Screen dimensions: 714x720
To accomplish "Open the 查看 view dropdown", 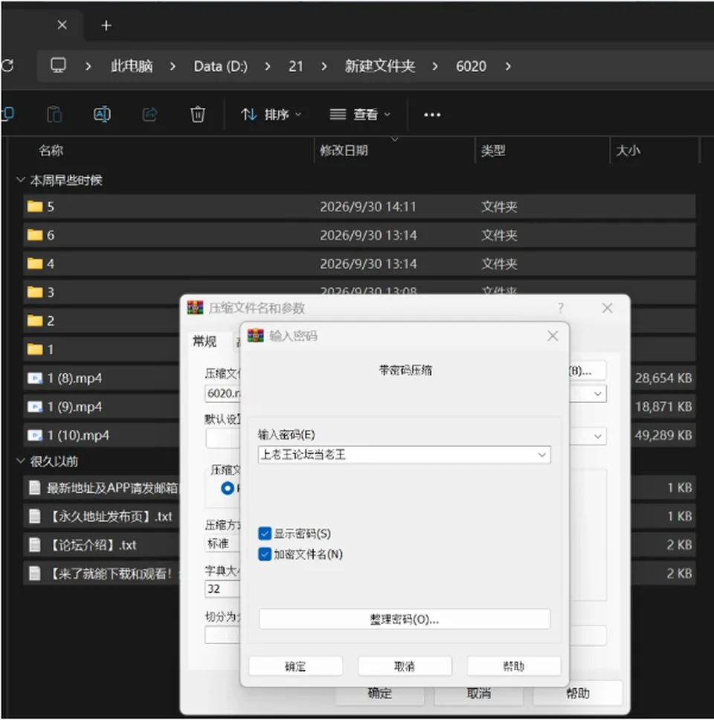I will (360, 115).
